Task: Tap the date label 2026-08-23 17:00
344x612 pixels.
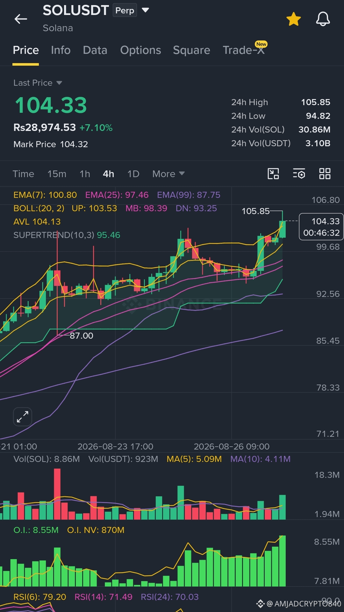Action: pos(115,447)
